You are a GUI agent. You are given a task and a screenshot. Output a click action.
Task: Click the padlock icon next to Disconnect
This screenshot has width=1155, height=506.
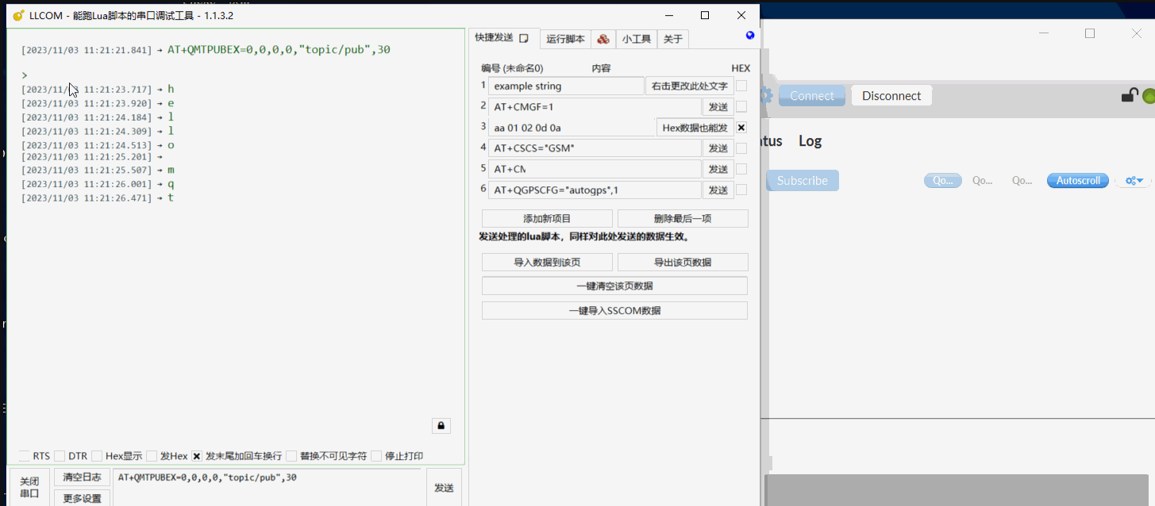(1130, 94)
